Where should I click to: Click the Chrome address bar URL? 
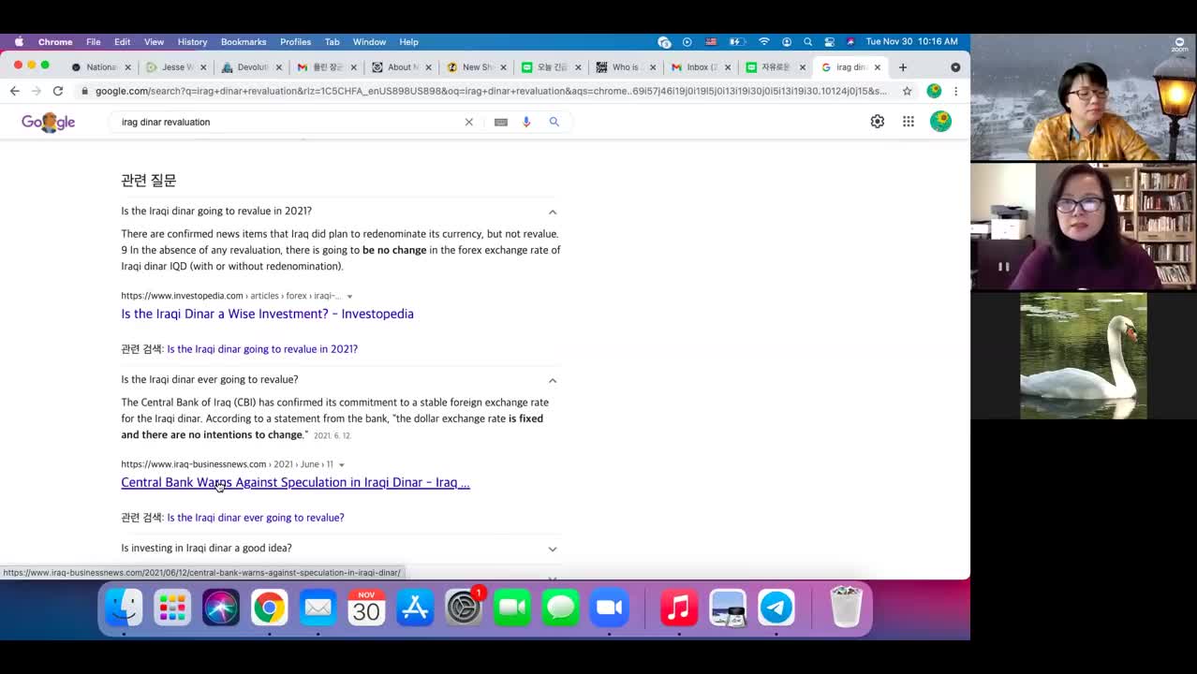[491, 91]
